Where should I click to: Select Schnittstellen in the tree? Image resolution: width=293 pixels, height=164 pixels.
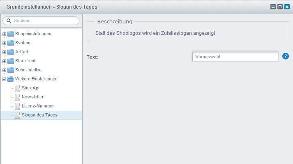pos(28,70)
